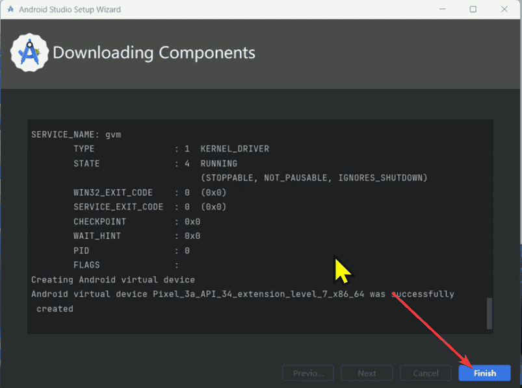Click the WIN32_EXIT_CODE log line
The height and width of the screenshot is (388, 522).
click(150, 193)
